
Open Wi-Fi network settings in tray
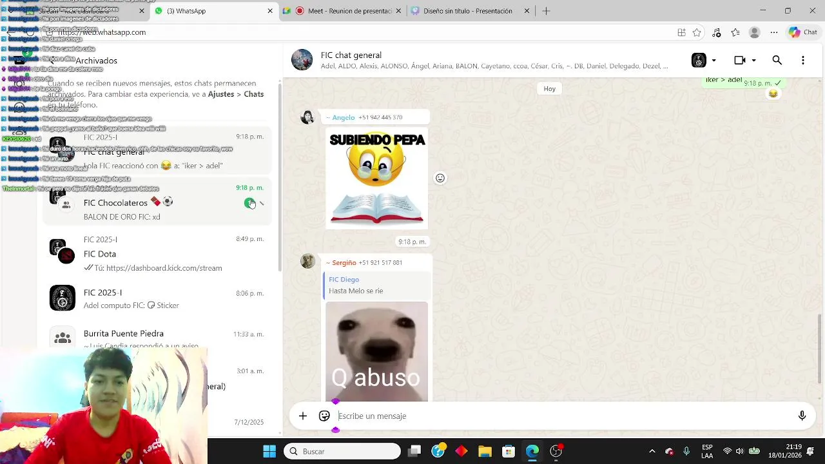click(727, 451)
